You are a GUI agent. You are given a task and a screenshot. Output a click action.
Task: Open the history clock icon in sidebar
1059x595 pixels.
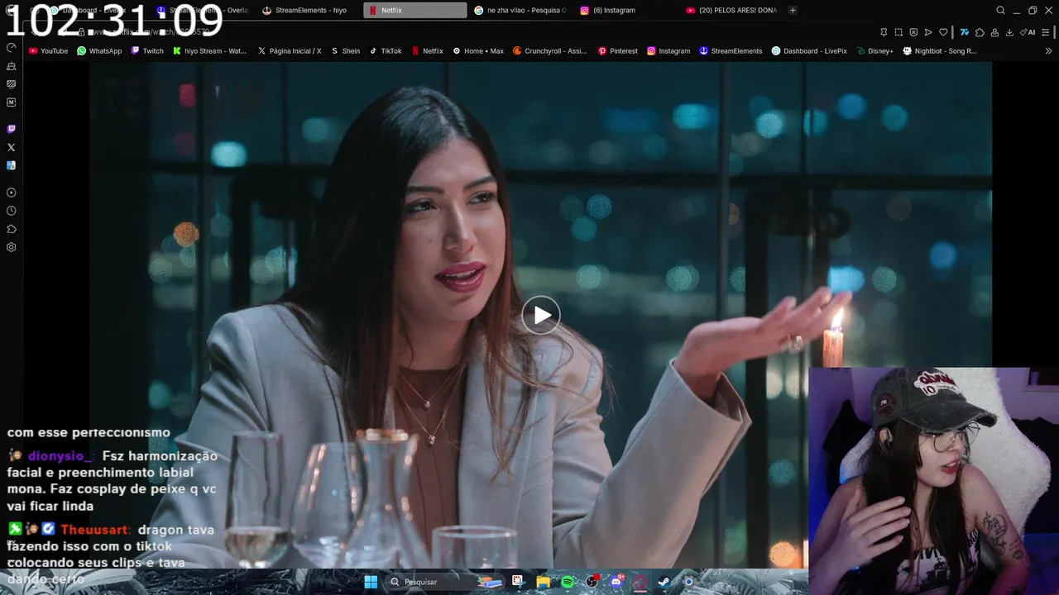(11, 211)
